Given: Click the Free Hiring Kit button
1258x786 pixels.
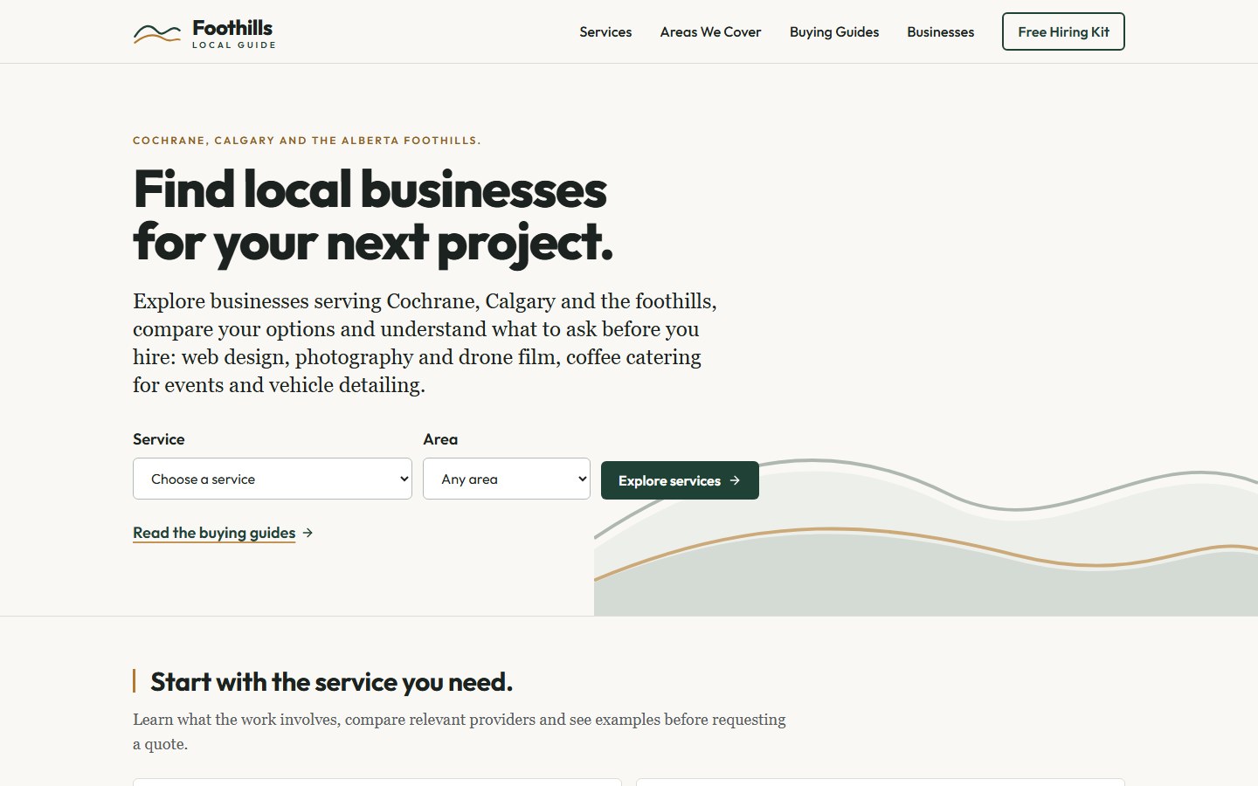Looking at the screenshot, I should [x=1063, y=31].
